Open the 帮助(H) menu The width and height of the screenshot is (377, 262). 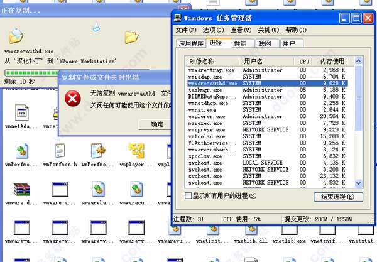pos(296,30)
